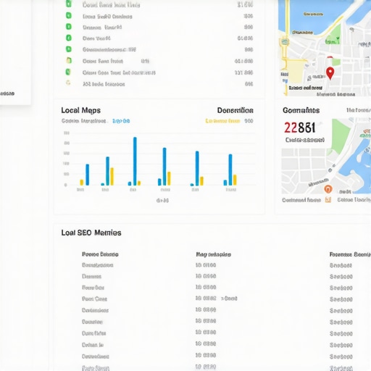Viewport: 371px width, 371px height.
Task: Click the Local Maps heading
Action: point(80,110)
